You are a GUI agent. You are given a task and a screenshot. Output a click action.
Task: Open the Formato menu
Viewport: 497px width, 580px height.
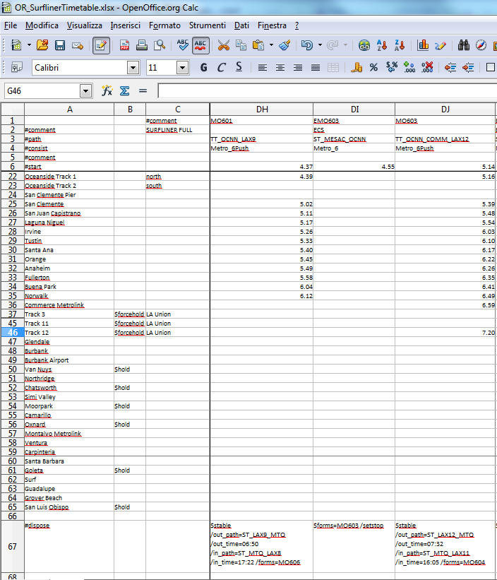tap(164, 25)
